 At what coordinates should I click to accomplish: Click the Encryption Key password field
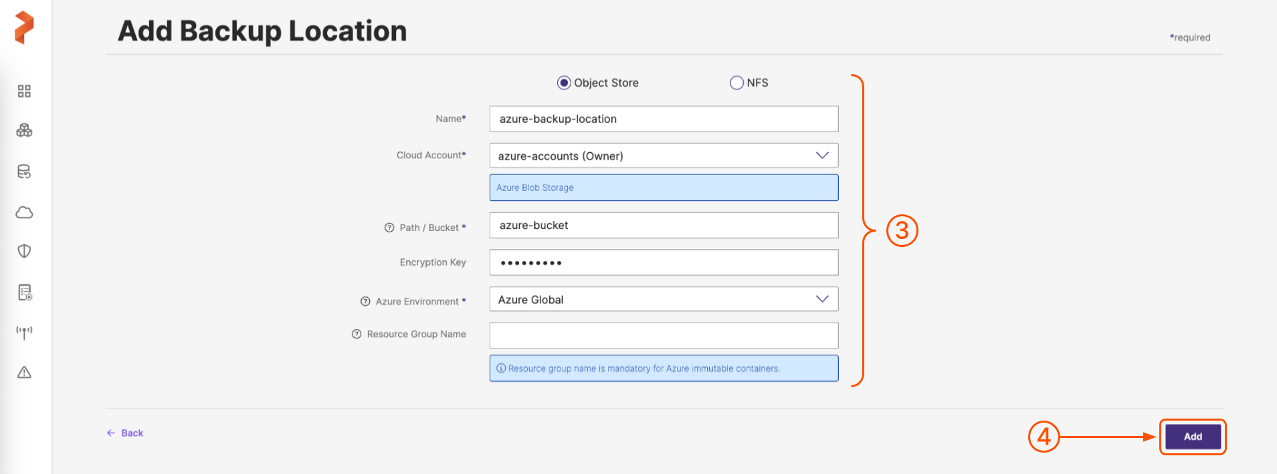pyautogui.click(x=663, y=262)
